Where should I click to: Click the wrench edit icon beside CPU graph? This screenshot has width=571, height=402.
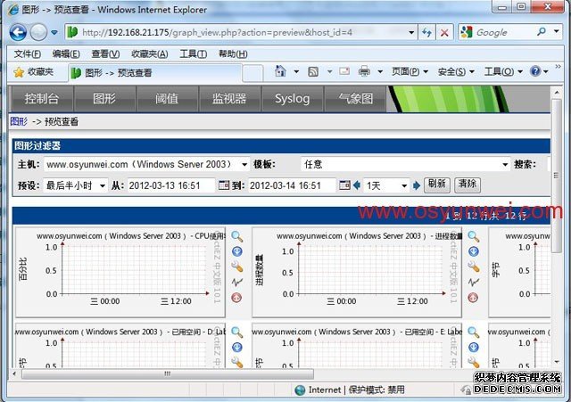pyautogui.click(x=237, y=267)
